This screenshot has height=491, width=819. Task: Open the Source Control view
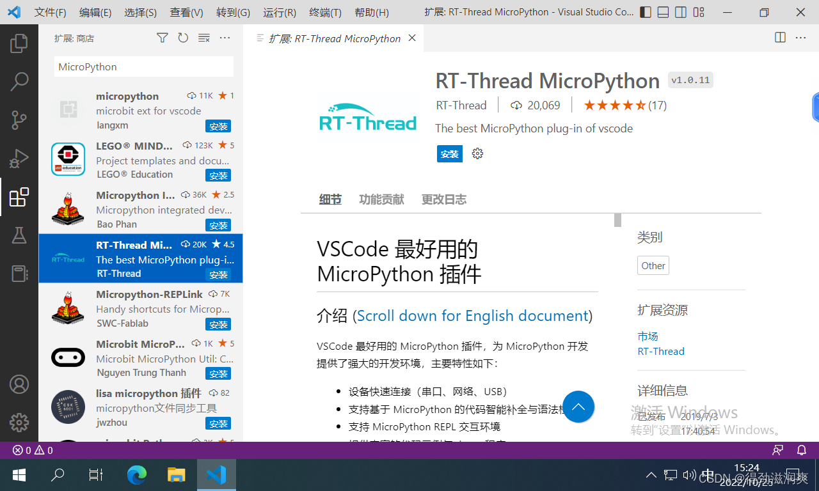click(19, 120)
